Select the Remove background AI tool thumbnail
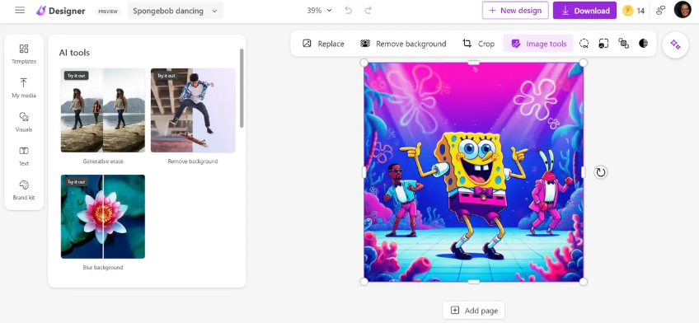 pos(193,110)
